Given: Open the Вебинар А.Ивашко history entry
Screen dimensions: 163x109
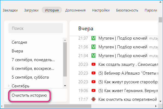Looking at the screenshot, I should click(x=128, y=73).
